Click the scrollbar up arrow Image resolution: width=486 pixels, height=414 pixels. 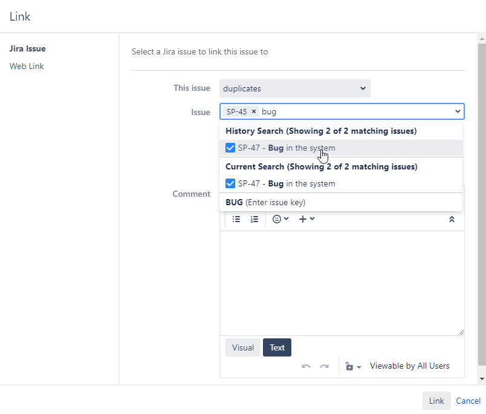tap(482, 39)
